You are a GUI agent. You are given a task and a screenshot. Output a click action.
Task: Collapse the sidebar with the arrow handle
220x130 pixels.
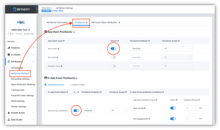pyautogui.click(x=37, y=9)
